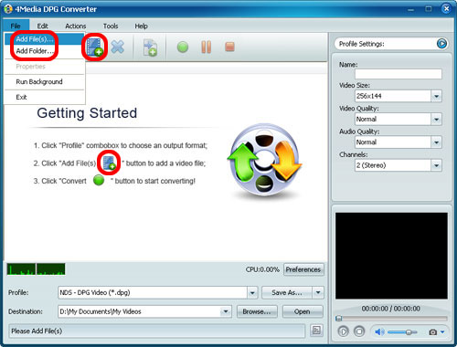Click the Preferences button

[x=303, y=269]
